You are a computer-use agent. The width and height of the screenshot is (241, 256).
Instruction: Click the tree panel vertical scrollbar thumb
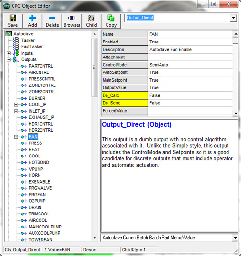[x=94, y=67]
